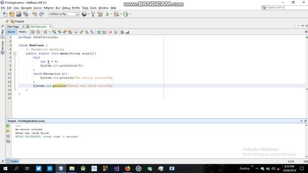
Task: Click the globe browser icon in toolbar
Action: [x=84, y=14]
